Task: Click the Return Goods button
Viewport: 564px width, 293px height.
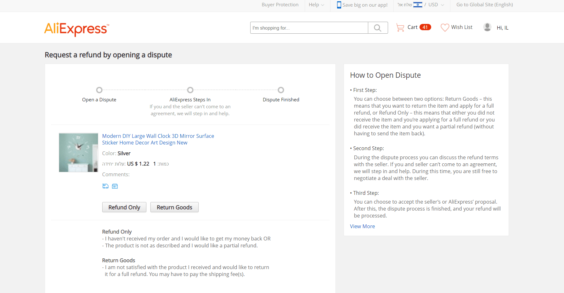Action: pos(174,207)
